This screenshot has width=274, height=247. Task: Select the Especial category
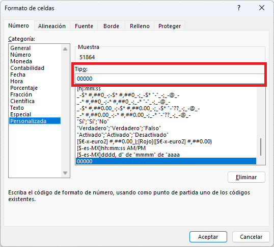[35, 114]
